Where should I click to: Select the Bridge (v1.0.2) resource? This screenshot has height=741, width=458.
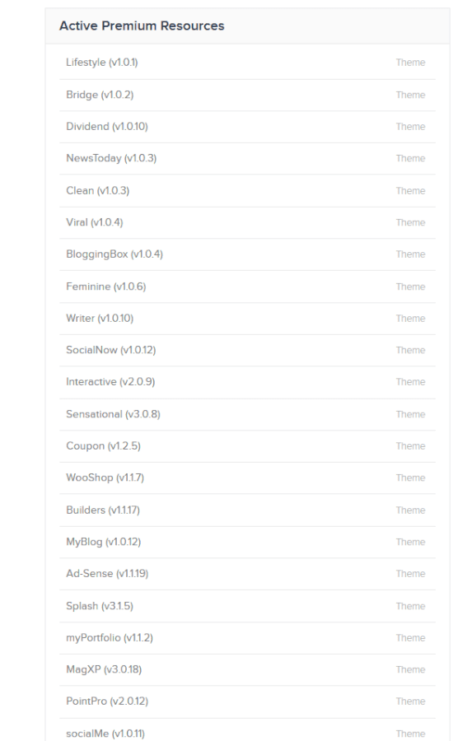[247, 95]
